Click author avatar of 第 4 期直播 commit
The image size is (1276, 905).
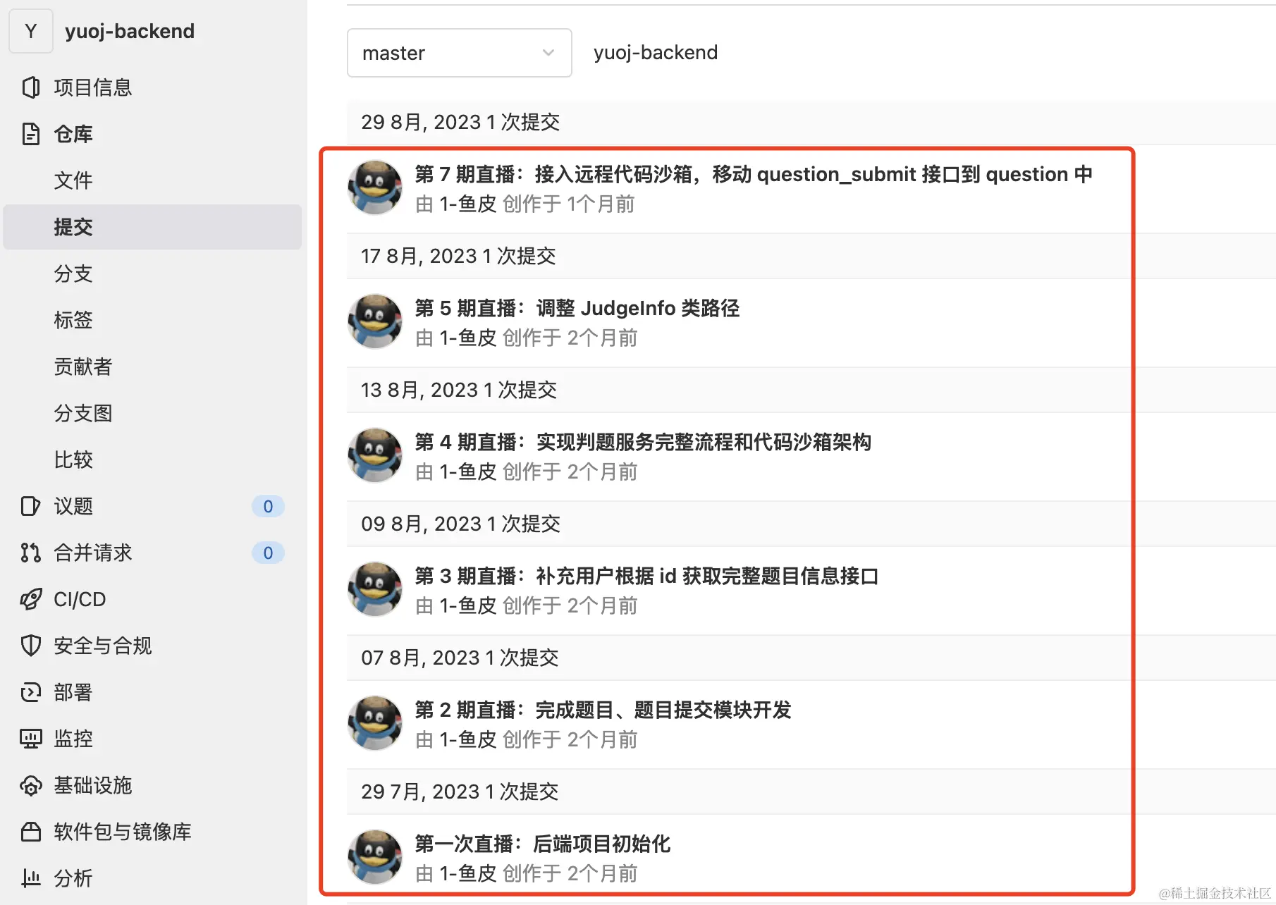[x=375, y=455]
